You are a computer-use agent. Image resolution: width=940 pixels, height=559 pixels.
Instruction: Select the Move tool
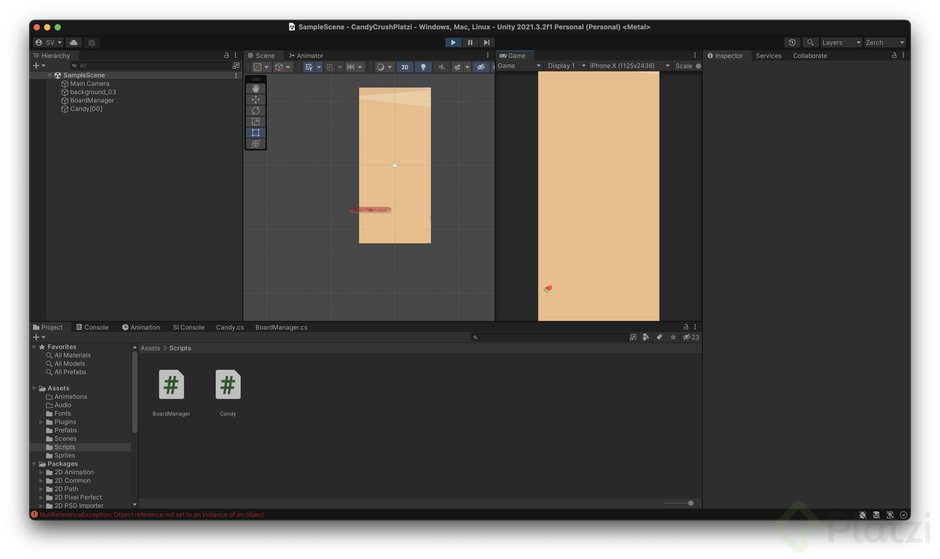[255, 99]
